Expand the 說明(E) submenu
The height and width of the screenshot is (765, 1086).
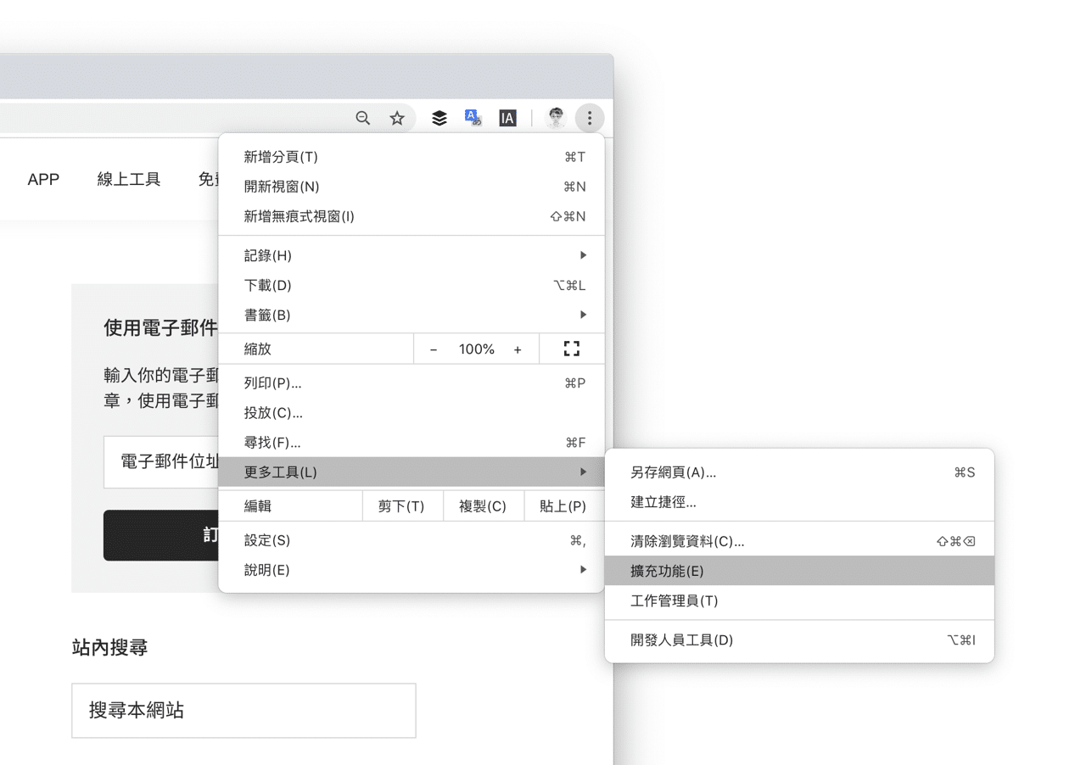point(411,570)
